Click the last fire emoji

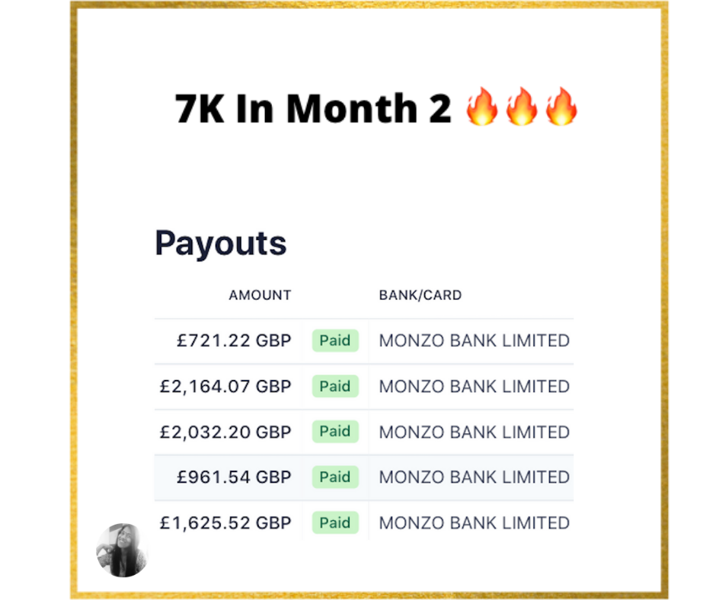coord(561,106)
